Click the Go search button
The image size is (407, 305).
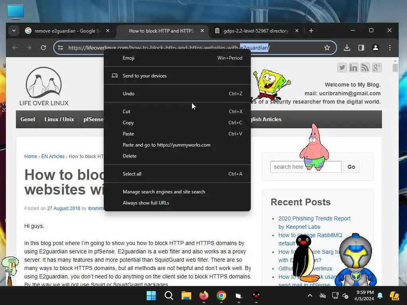pos(351,167)
